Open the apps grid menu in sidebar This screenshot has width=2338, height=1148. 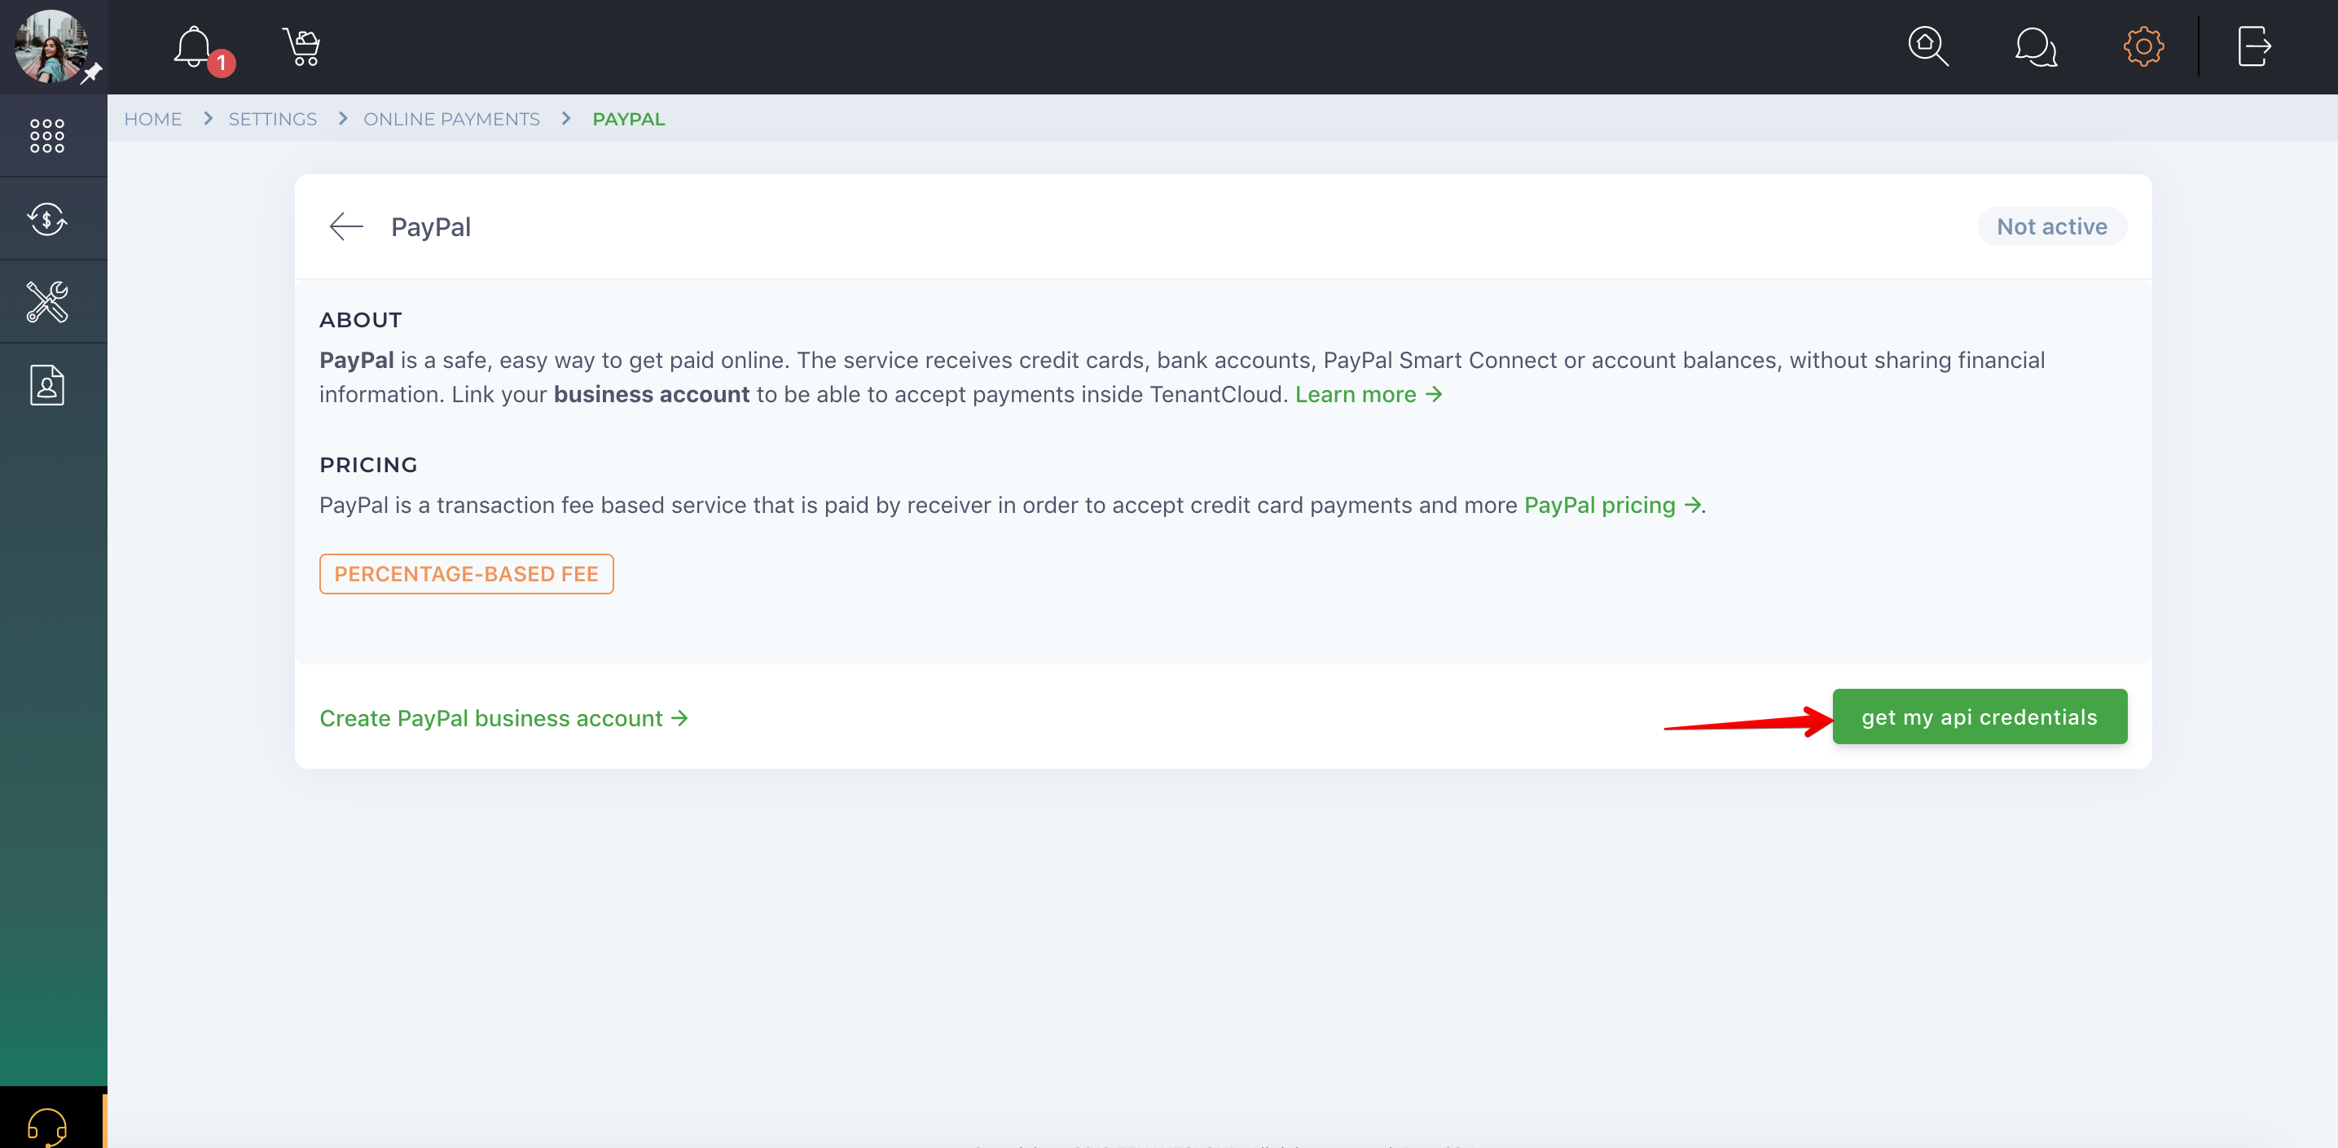tap(47, 136)
